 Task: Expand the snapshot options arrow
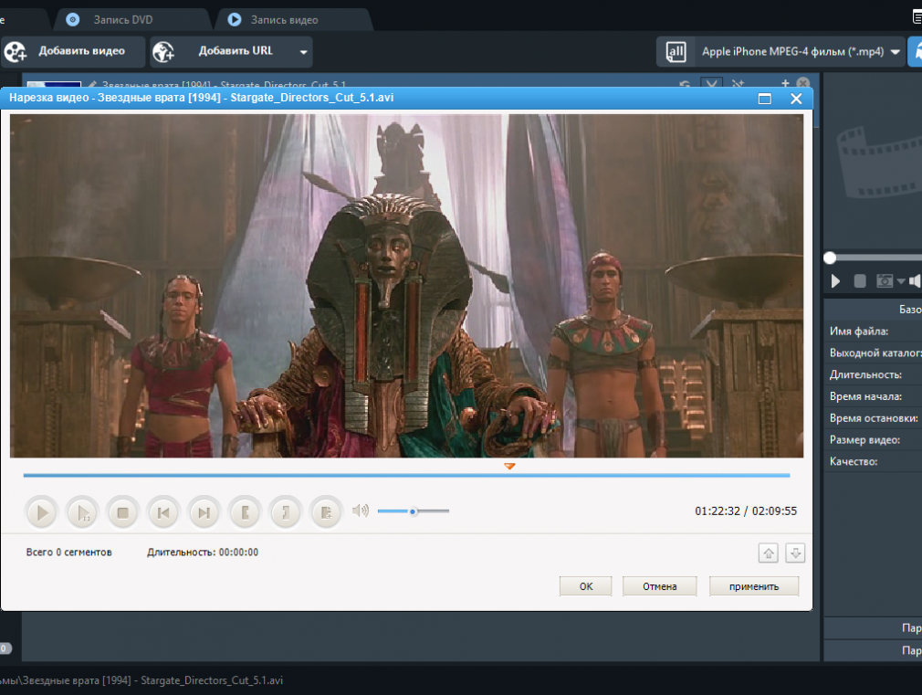(901, 281)
